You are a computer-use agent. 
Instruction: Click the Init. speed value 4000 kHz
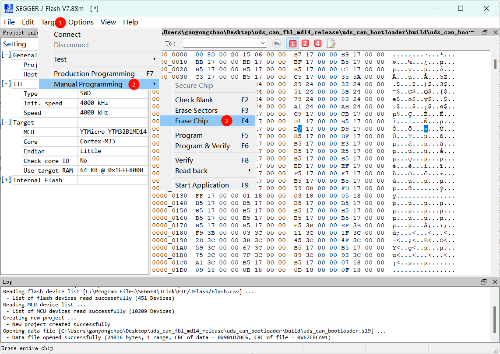coord(113,103)
